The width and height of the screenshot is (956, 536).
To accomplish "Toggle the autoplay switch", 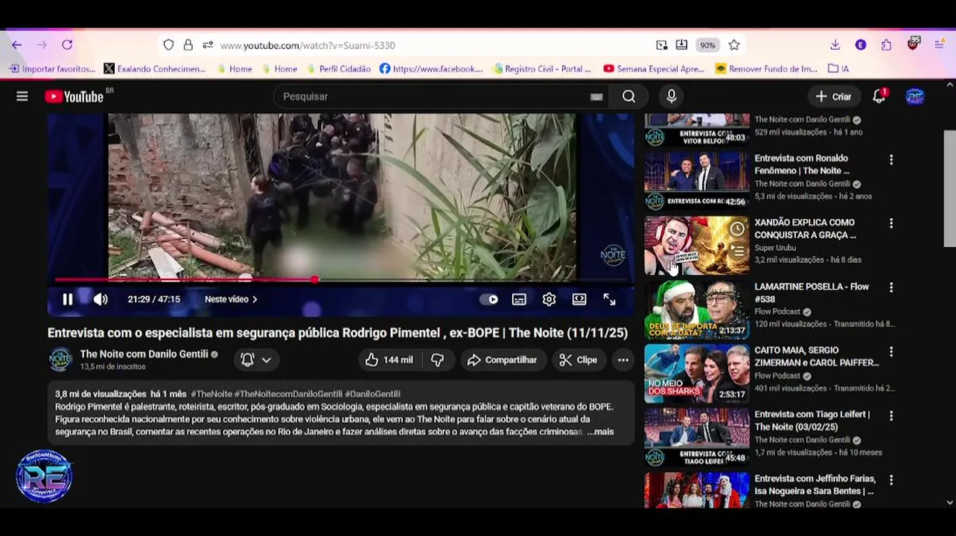I will point(488,299).
